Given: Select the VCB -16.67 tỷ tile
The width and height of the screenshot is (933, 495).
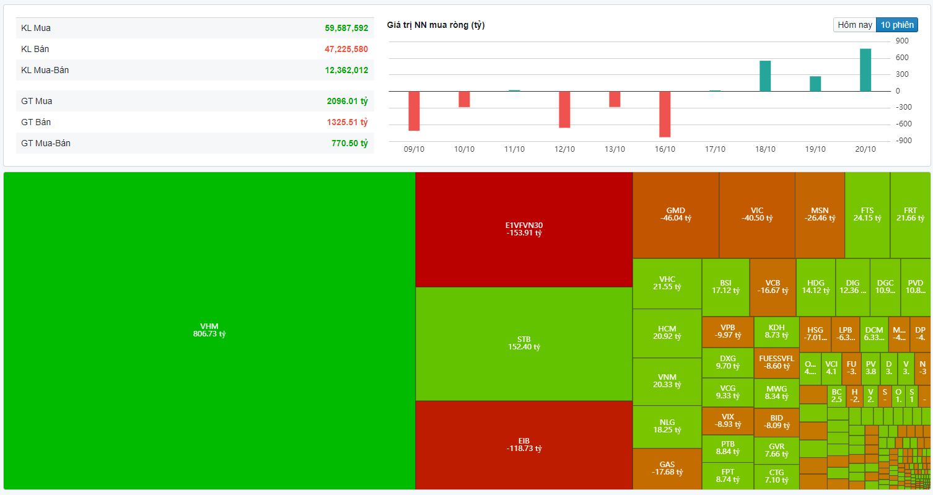Looking at the screenshot, I should (773, 287).
